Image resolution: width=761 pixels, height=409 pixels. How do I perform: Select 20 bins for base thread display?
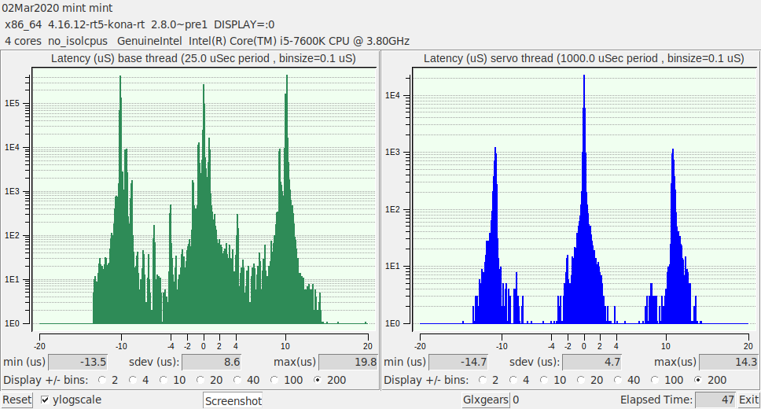click(200, 380)
